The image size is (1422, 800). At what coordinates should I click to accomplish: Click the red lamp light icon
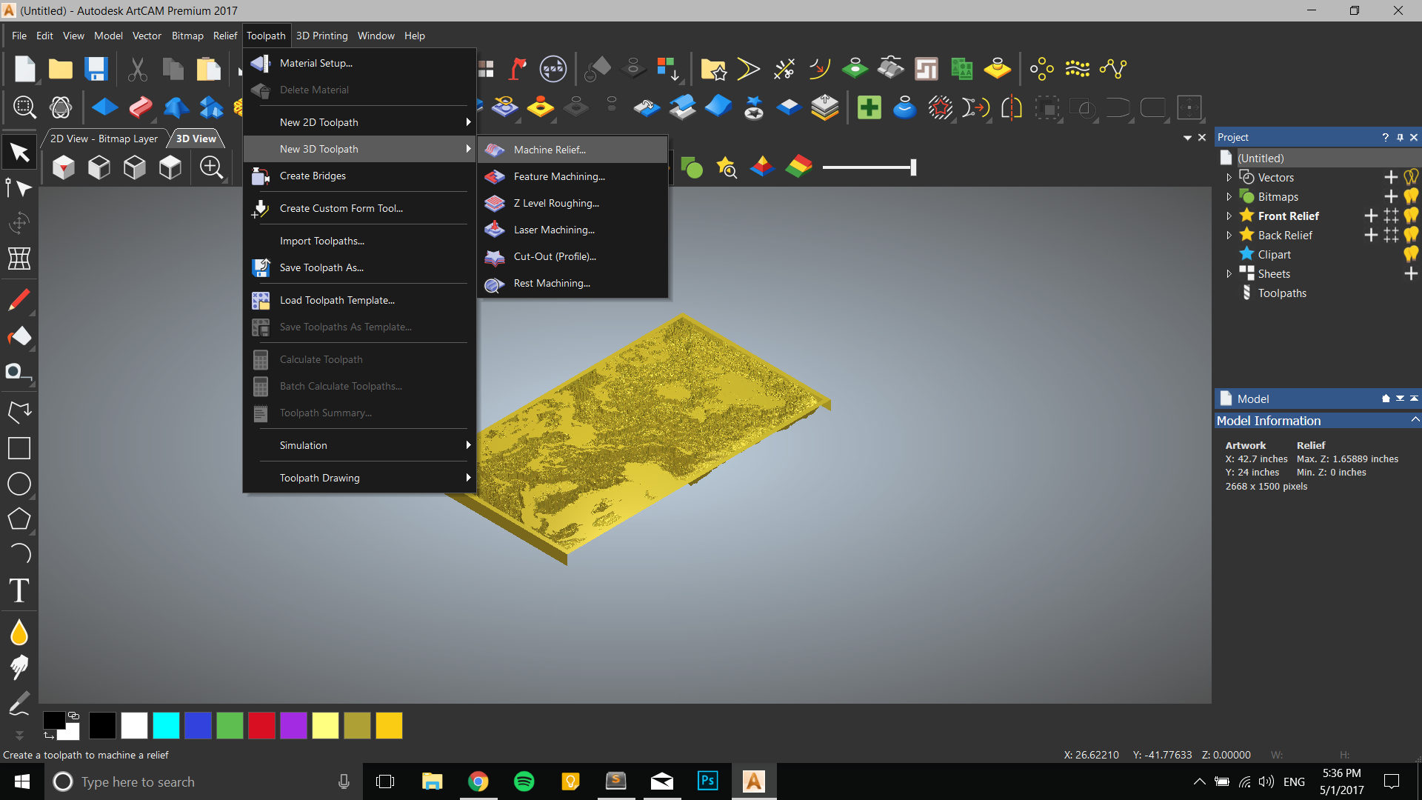[518, 69]
